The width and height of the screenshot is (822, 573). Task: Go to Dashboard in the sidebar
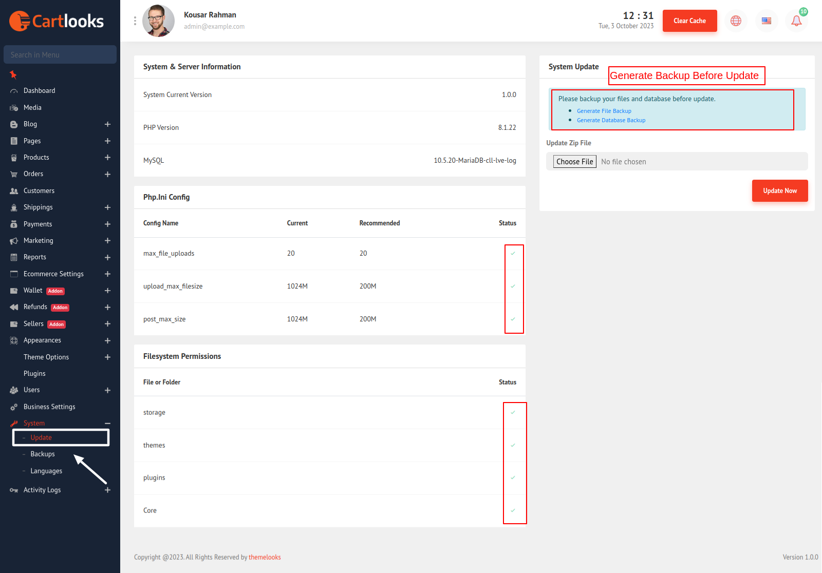coord(39,91)
